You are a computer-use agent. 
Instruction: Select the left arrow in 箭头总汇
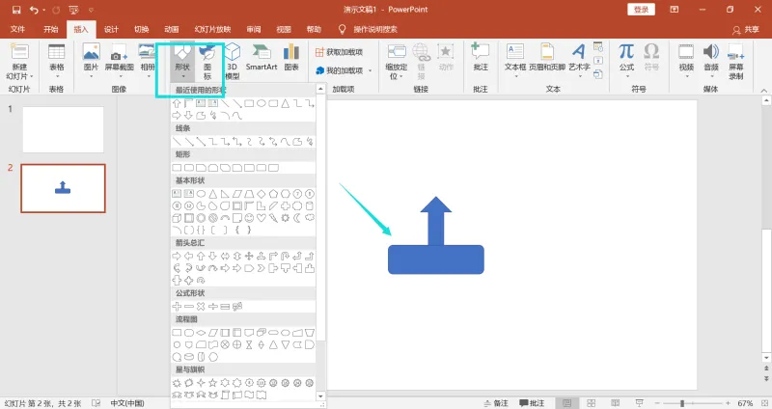click(188, 256)
